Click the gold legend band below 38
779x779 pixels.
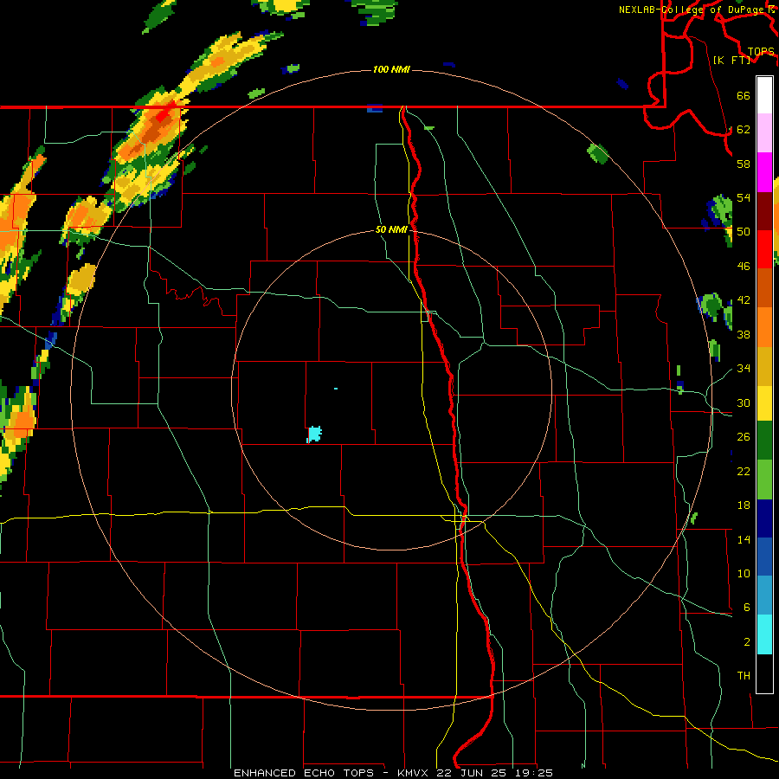click(764, 366)
